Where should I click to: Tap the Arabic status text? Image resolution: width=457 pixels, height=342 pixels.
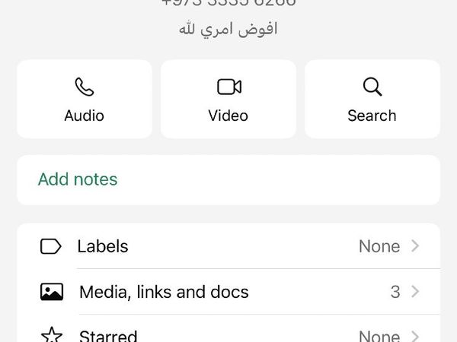pos(228,30)
